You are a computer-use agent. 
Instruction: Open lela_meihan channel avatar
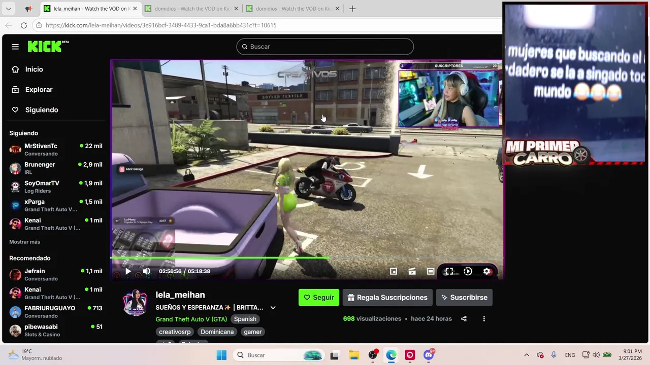[136, 303]
